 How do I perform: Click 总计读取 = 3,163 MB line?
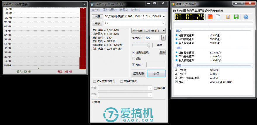tap(105, 30)
